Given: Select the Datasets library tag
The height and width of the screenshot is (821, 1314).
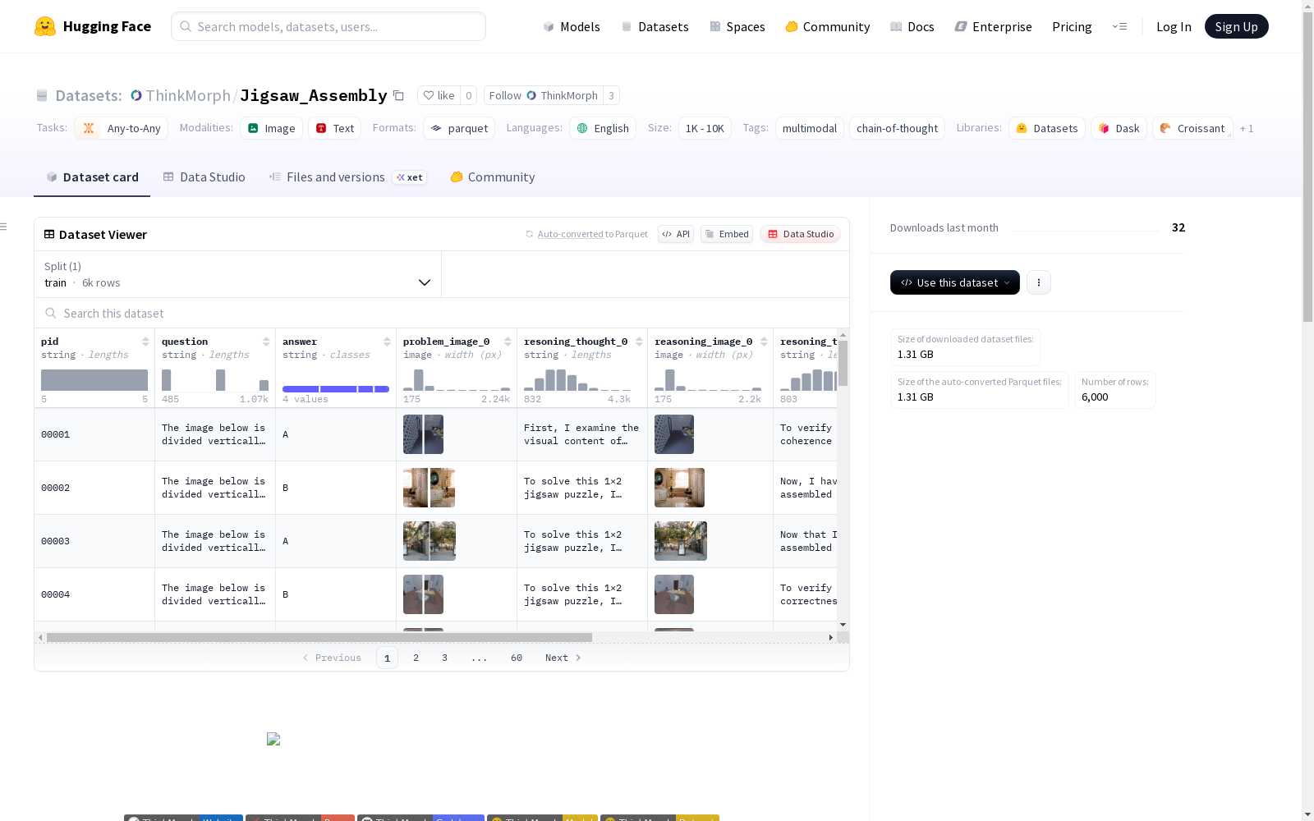Looking at the screenshot, I should coord(1047,128).
